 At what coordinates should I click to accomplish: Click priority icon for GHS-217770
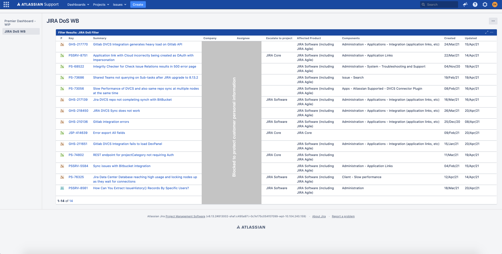click(x=62, y=45)
